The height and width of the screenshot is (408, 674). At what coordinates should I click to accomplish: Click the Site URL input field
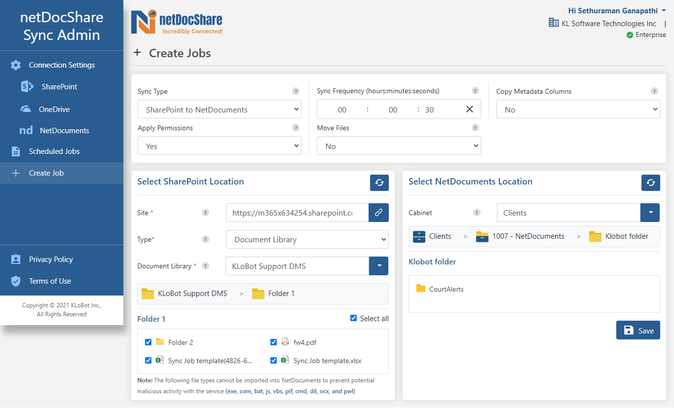click(x=298, y=213)
